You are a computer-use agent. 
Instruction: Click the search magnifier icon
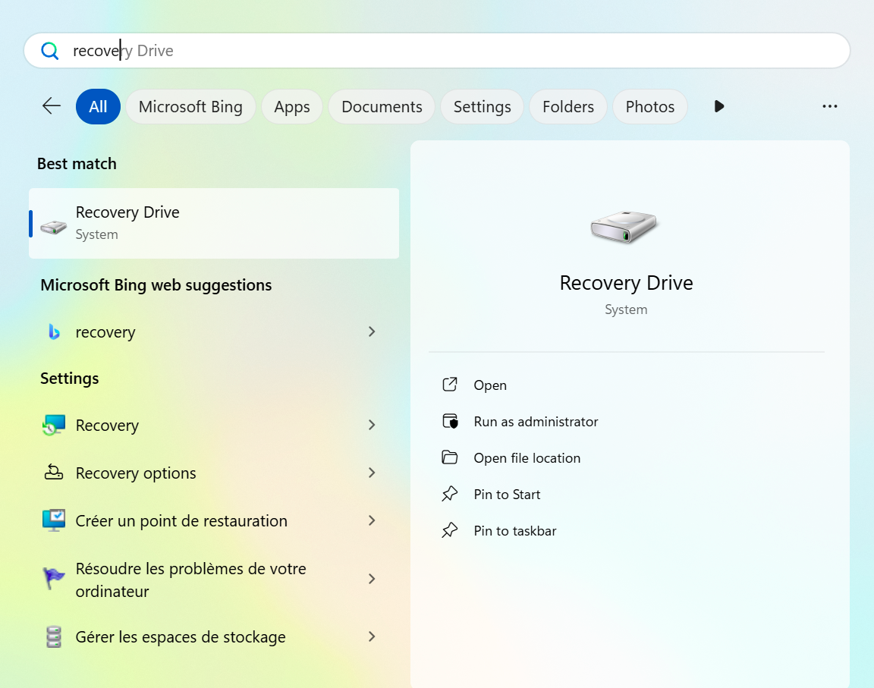(x=50, y=51)
